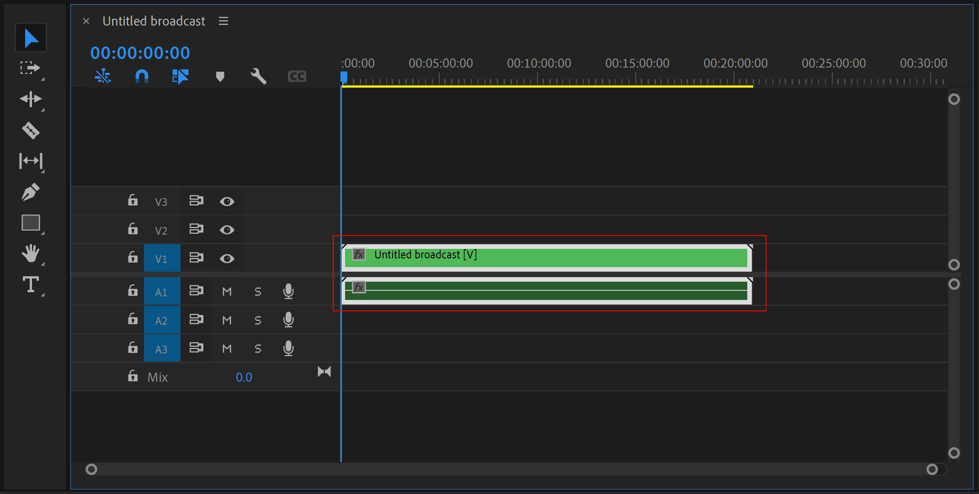Select the Hand tool
Screen dimensions: 979x494
tap(31, 253)
